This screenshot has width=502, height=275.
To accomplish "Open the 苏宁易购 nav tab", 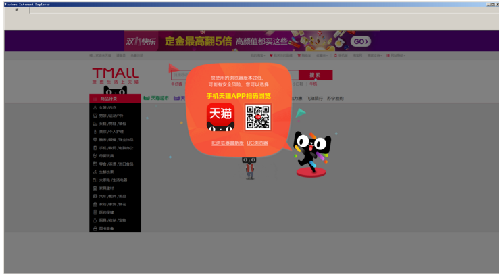I will 335,98.
